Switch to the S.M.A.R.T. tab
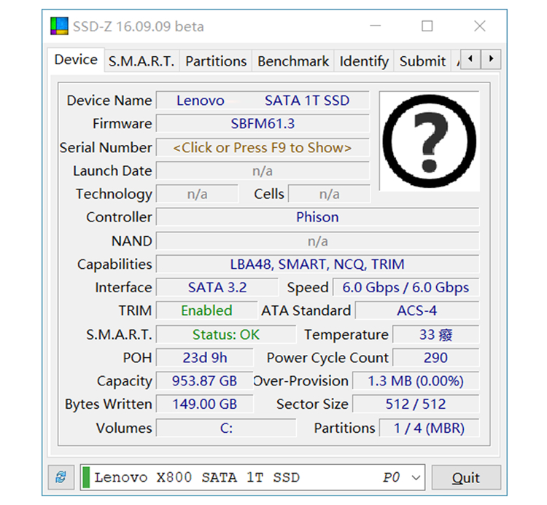This screenshot has height=505, width=547. pyautogui.click(x=141, y=61)
